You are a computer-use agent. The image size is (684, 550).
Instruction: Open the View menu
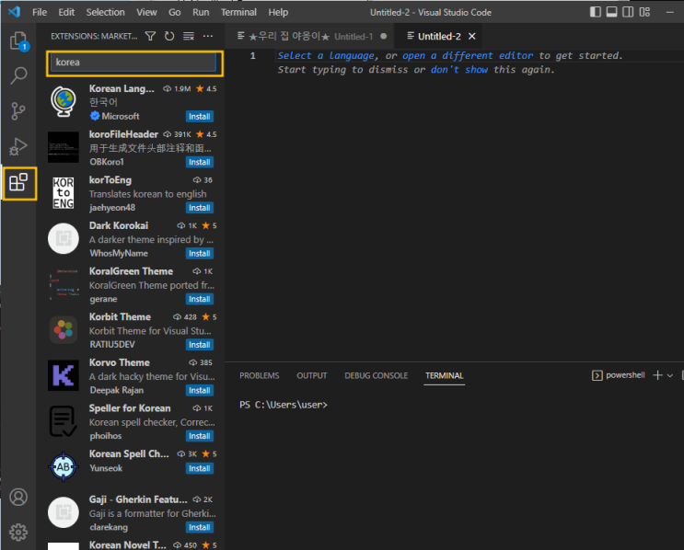point(146,12)
